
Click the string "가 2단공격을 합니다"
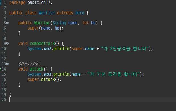point(125,49)
